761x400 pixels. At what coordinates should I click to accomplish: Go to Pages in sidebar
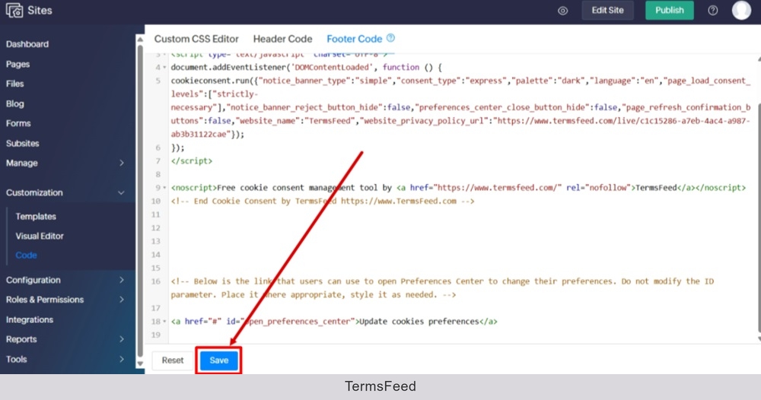[18, 64]
